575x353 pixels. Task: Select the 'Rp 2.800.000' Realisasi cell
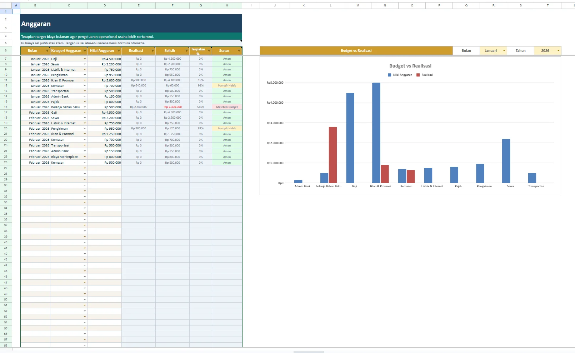pos(139,107)
